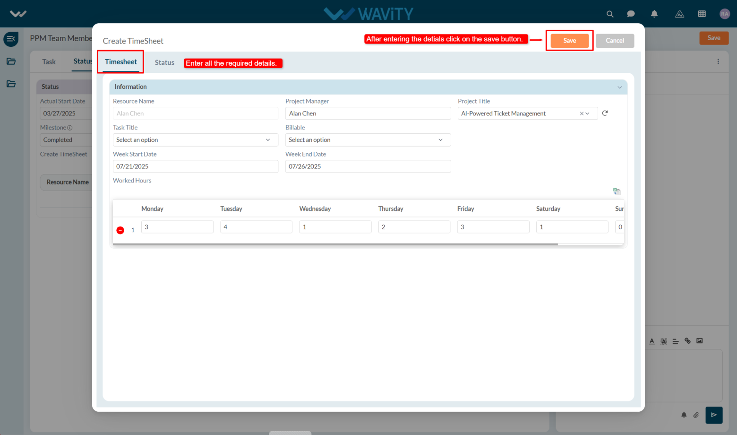Open the apps grid icon
The image size is (737, 435).
click(x=702, y=14)
